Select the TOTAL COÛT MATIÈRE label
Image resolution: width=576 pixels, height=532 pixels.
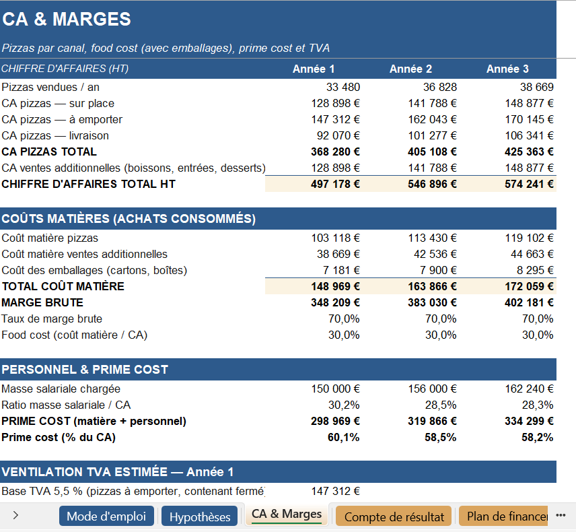[x=63, y=286]
